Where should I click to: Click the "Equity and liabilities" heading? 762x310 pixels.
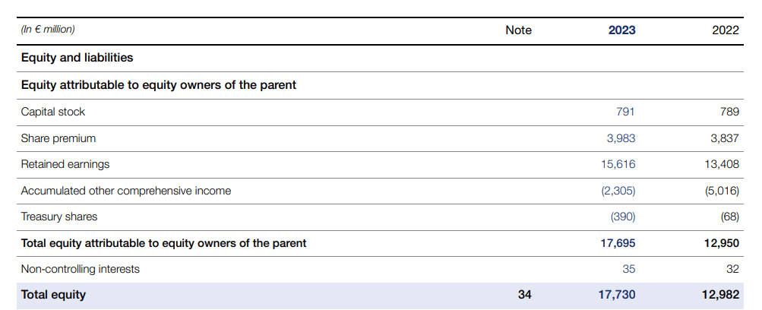[77, 58]
